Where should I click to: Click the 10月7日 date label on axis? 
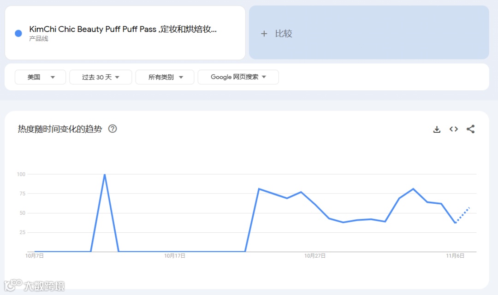click(34, 256)
